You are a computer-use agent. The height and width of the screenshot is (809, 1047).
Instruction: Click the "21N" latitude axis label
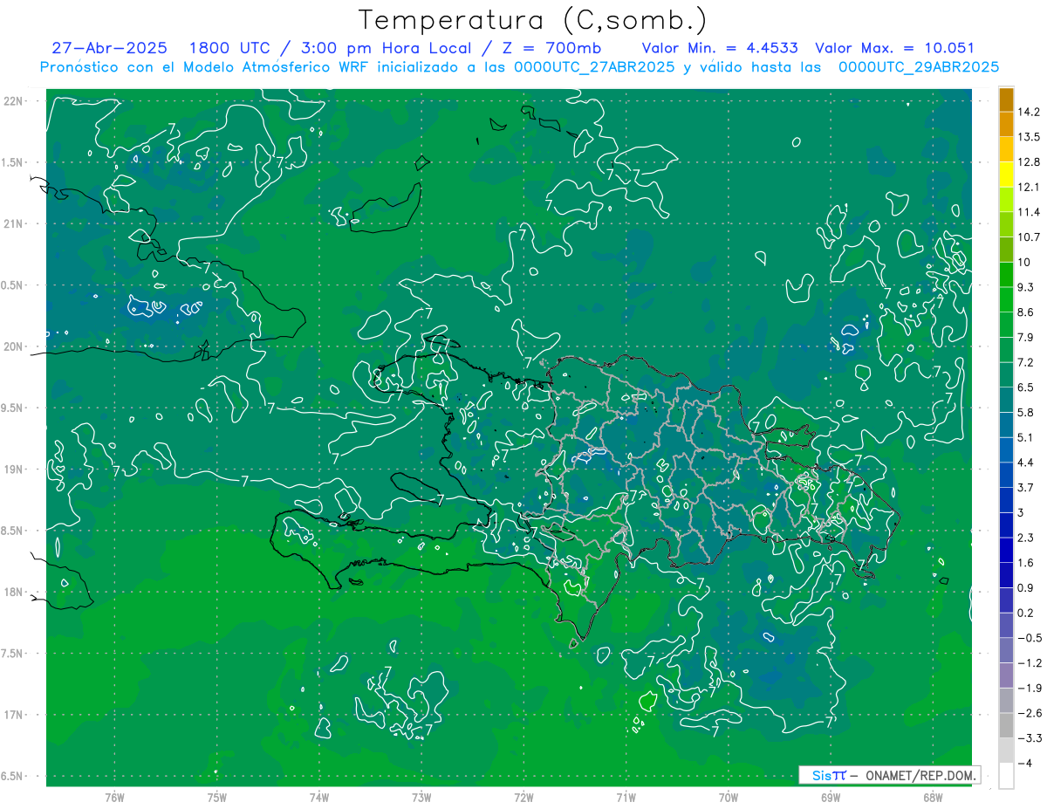pos(13,223)
